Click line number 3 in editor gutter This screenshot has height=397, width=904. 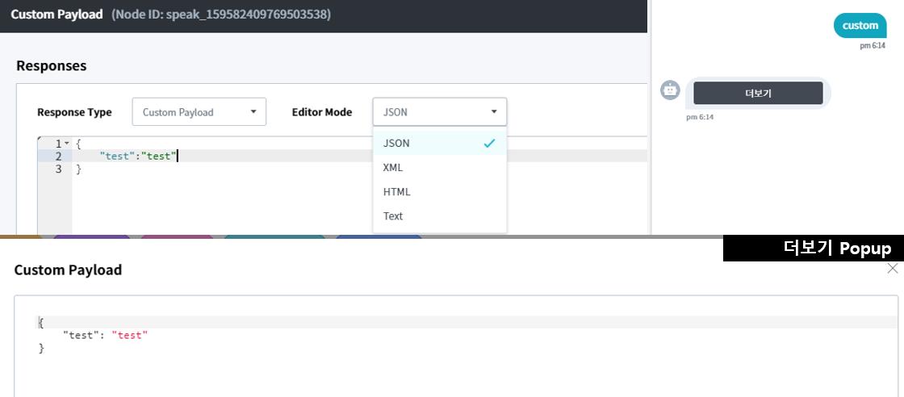coord(58,169)
